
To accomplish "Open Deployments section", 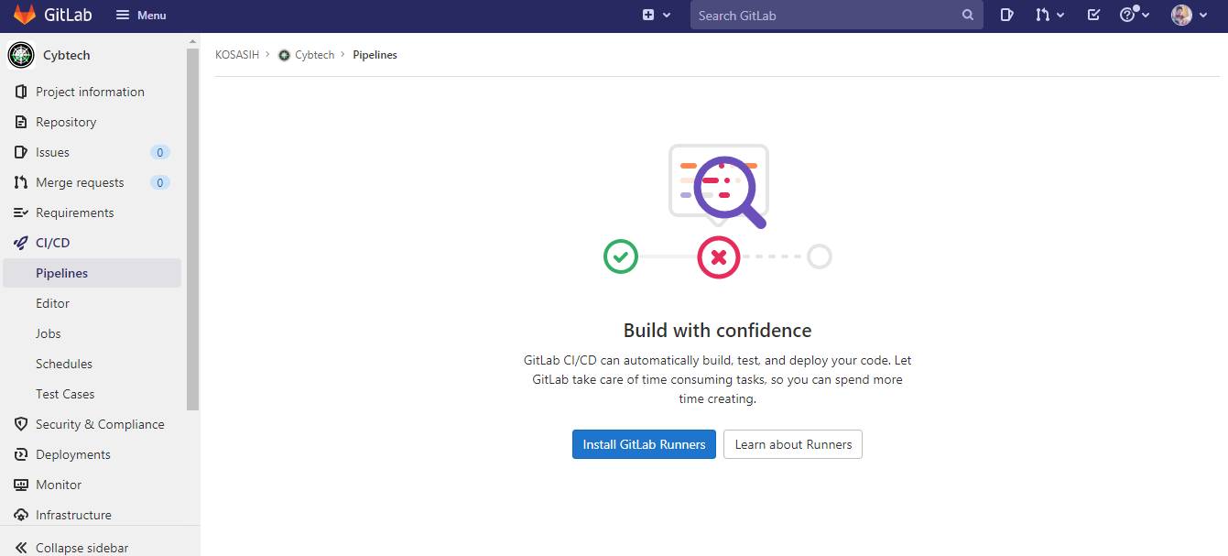I will pos(73,454).
